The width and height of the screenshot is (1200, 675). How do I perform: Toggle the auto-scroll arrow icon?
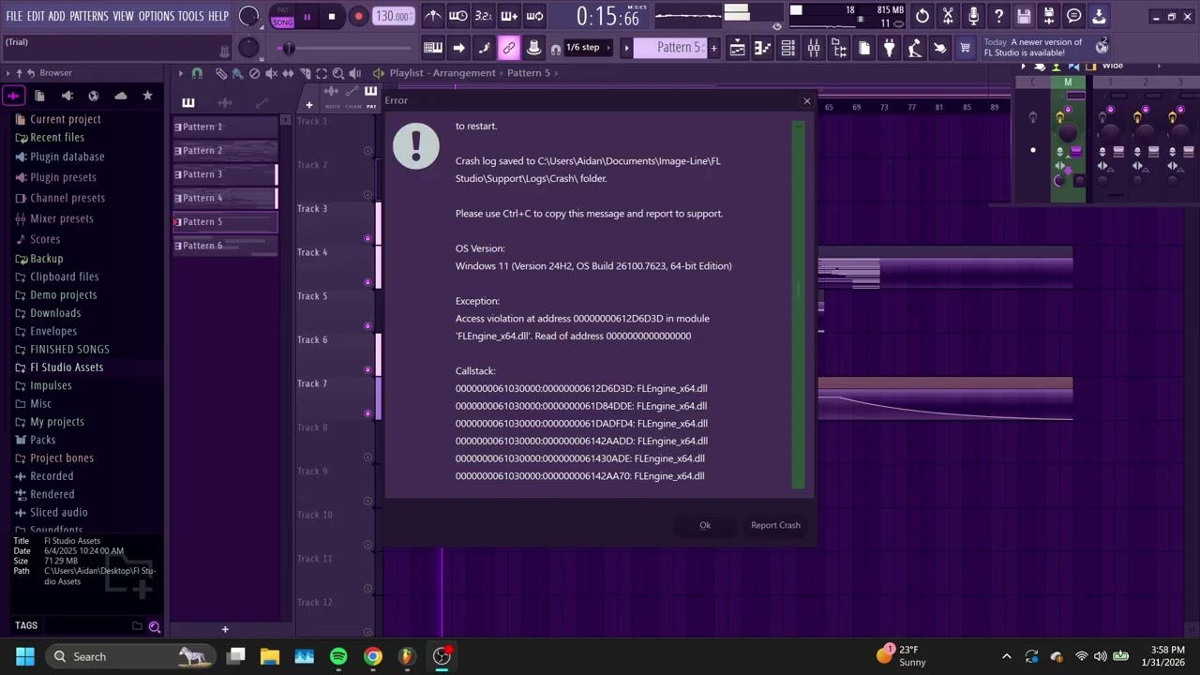[x=458, y=48]
